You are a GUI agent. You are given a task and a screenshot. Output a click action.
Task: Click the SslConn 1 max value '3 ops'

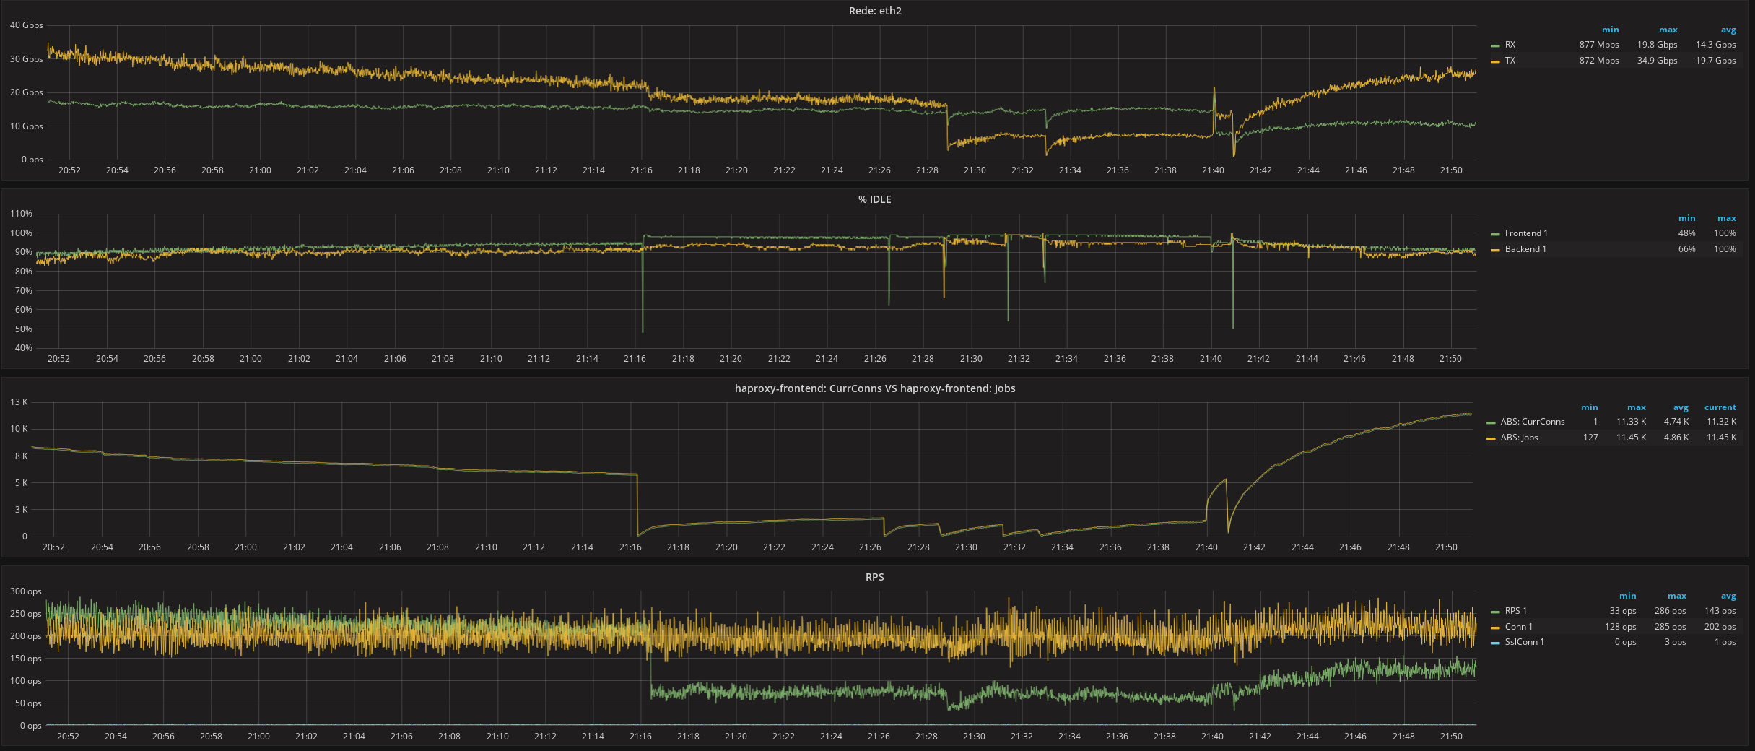(1675, 642)
